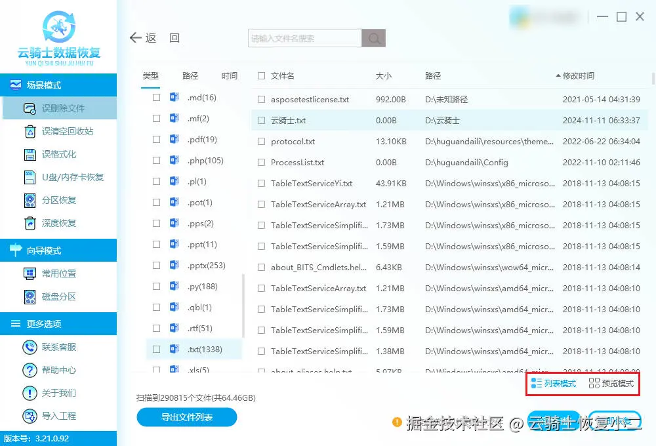Collapse the 更多选项 section header
Image resolution: width=656 pixels, height=446 pixels.
click(58, 323)
